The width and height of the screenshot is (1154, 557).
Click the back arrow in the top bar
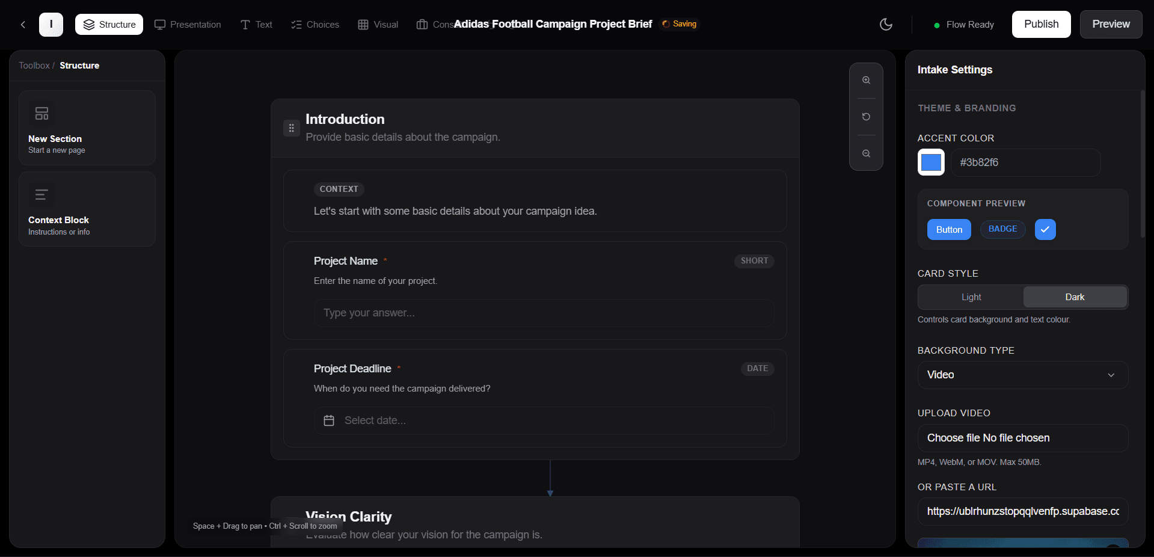pyautogui.click(x=23, y=24)
